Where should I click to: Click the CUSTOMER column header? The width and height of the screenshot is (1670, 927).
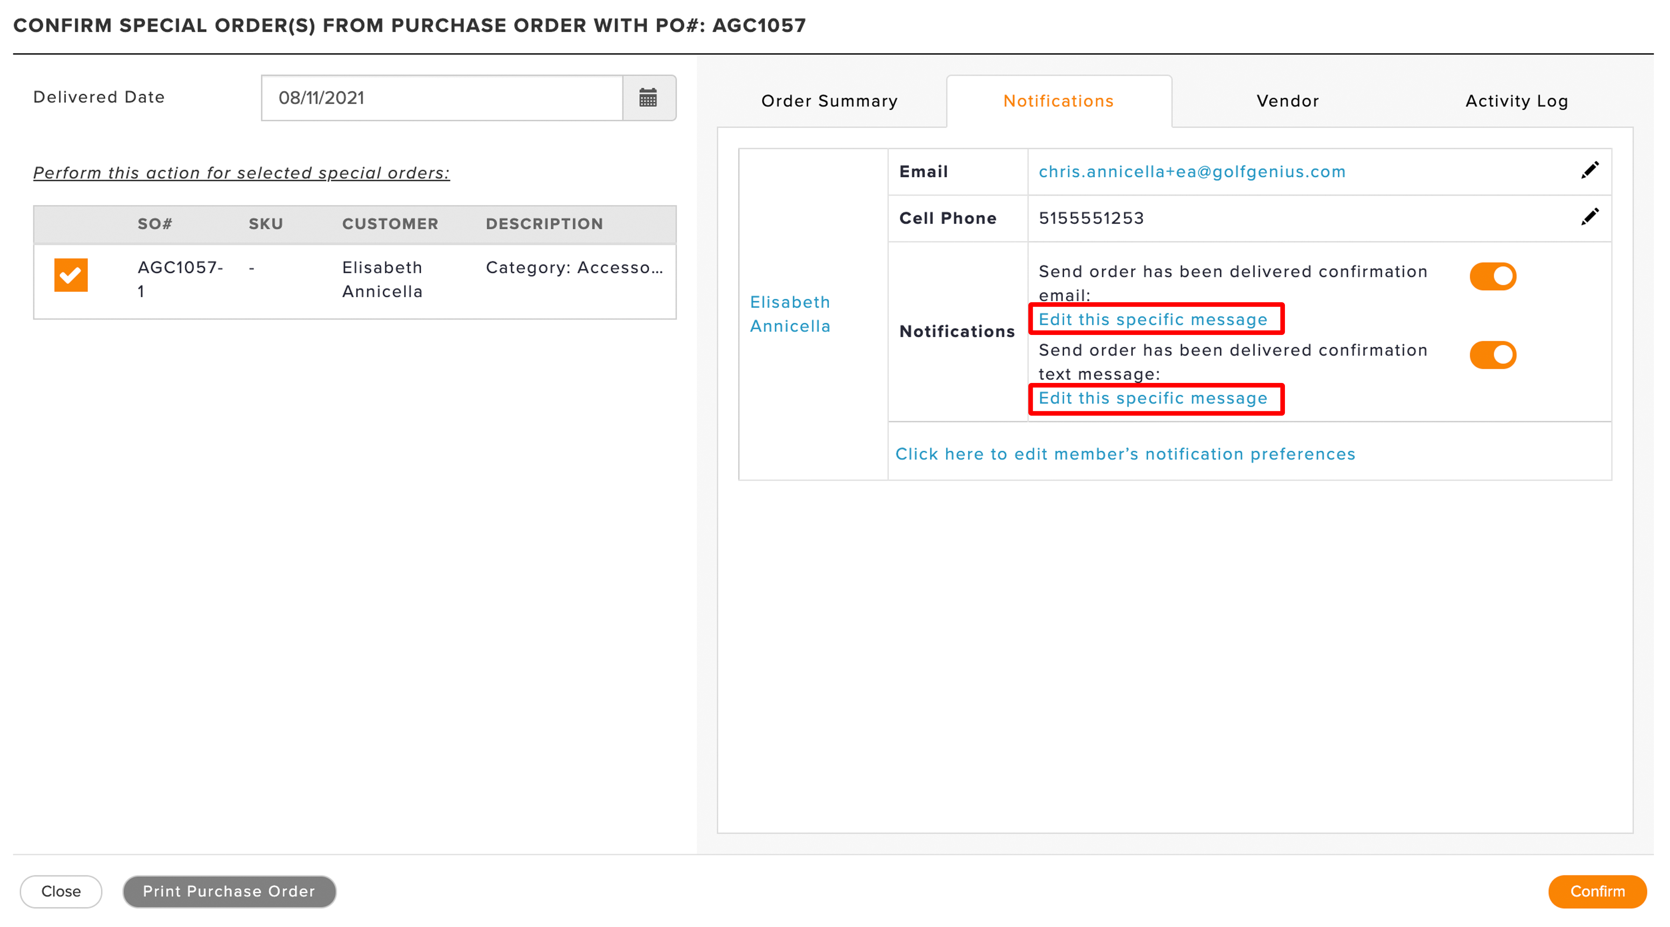[390, 224]
